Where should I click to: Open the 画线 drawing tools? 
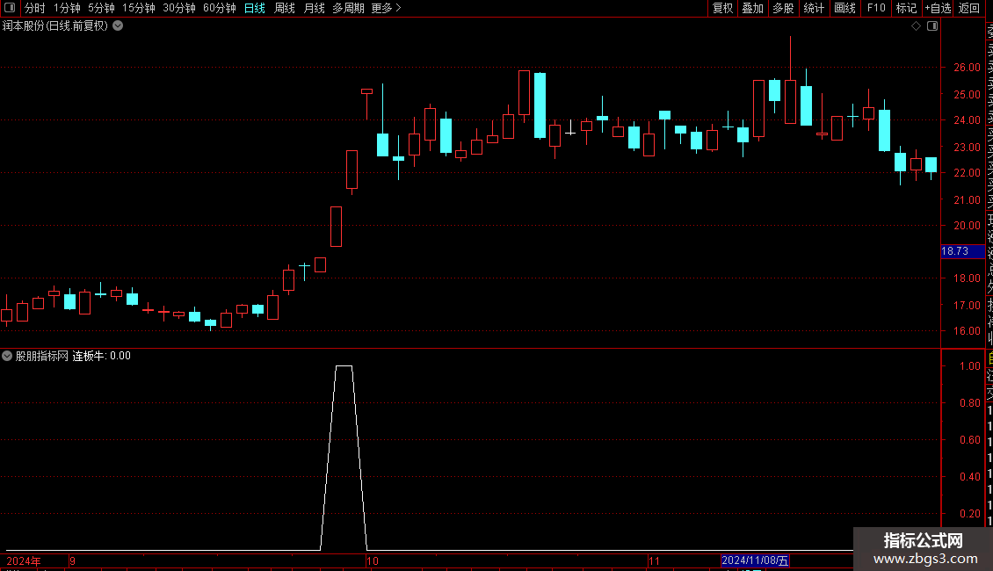tap(844, 8)
